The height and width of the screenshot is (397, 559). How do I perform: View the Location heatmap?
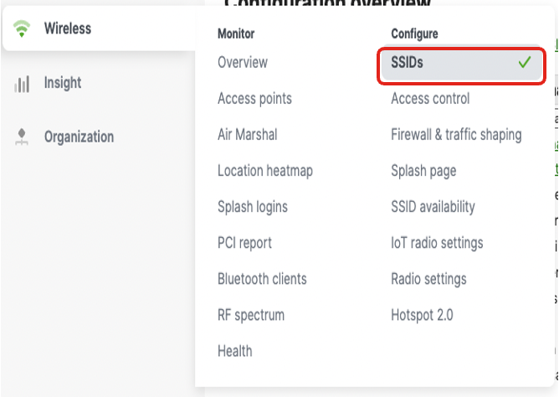point(264,171)
